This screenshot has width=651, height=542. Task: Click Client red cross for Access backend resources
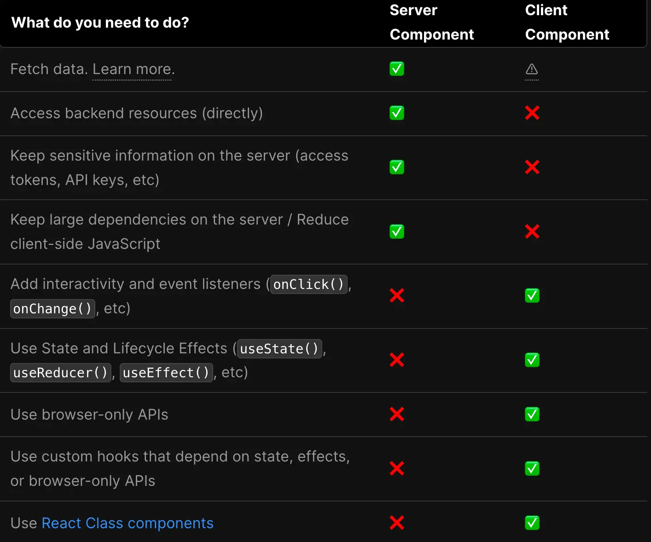coord(532,113)
